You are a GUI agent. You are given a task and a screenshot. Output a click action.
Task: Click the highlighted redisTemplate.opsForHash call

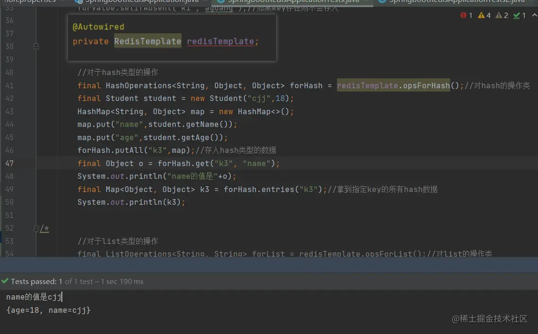pos(393,85)
